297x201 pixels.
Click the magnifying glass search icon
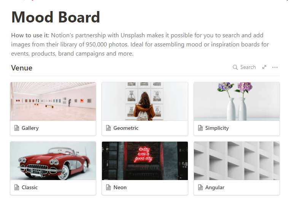tap(235, 67)
